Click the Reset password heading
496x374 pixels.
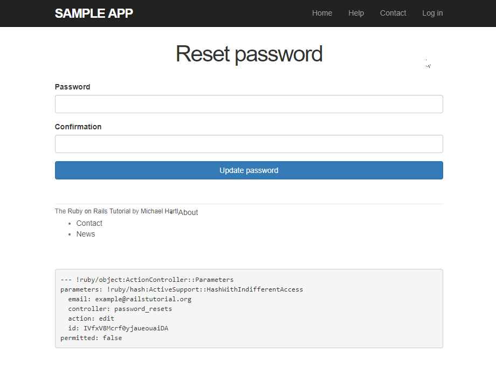[x=249, y=54]
